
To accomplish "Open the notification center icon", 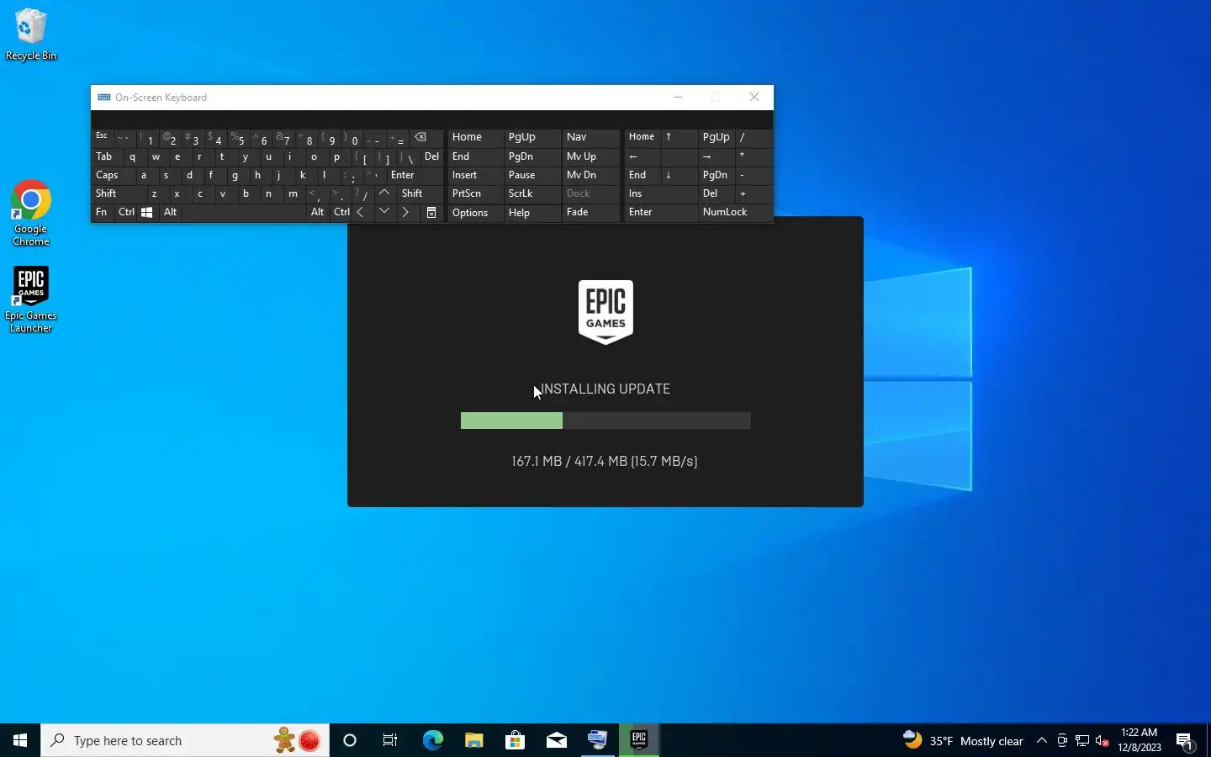I will (1185, 741).
